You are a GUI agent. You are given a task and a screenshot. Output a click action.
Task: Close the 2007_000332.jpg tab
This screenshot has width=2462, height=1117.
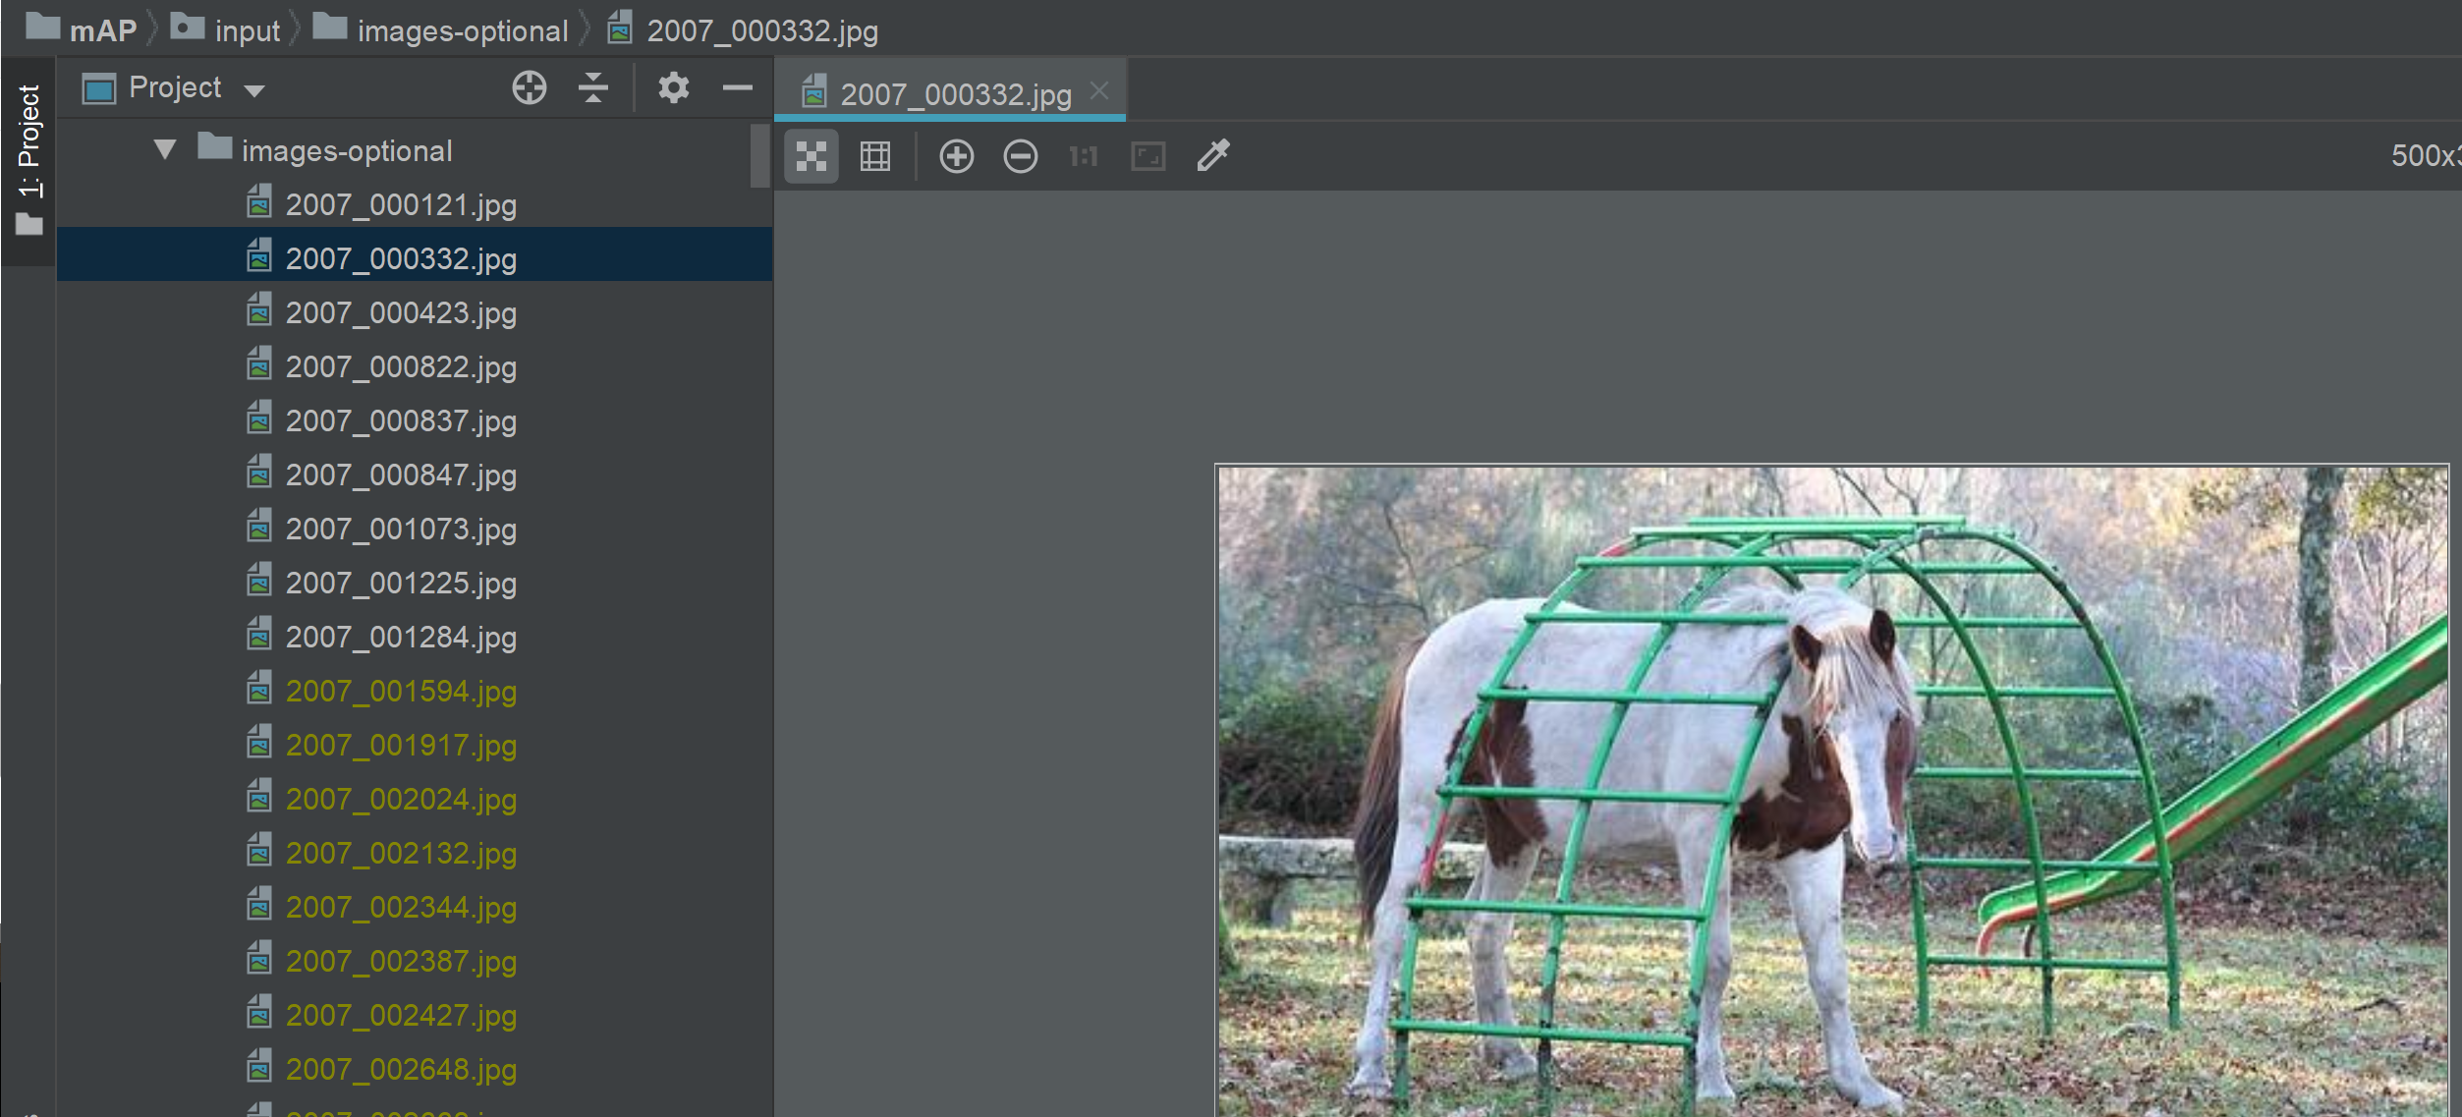pyautogui.click(x=1099, y=91)
